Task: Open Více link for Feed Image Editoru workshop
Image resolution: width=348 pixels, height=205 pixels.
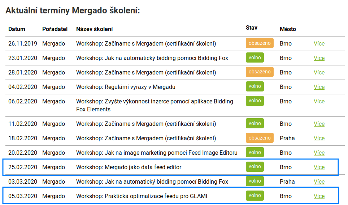Action: [319, 153]
